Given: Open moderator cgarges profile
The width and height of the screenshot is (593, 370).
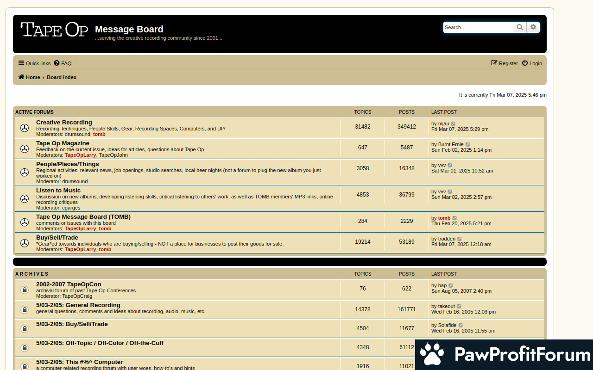Looking at the screenshot, I should click(71, 208).
